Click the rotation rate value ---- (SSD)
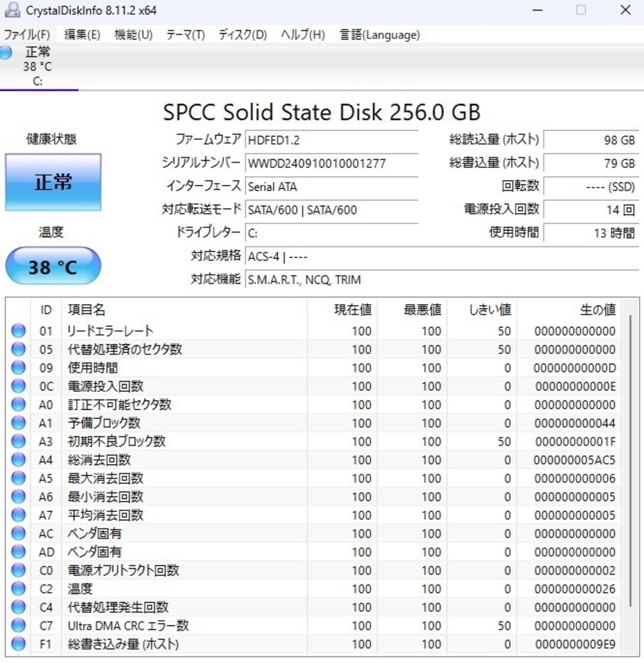This screenshot has width=644, height=663. pyautogui.click(x=591, y=186)
